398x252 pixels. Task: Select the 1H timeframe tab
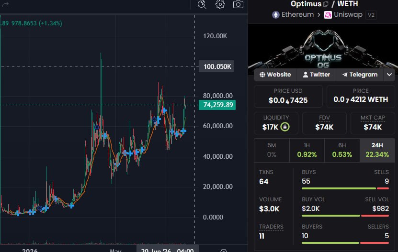tap(307, 150)
